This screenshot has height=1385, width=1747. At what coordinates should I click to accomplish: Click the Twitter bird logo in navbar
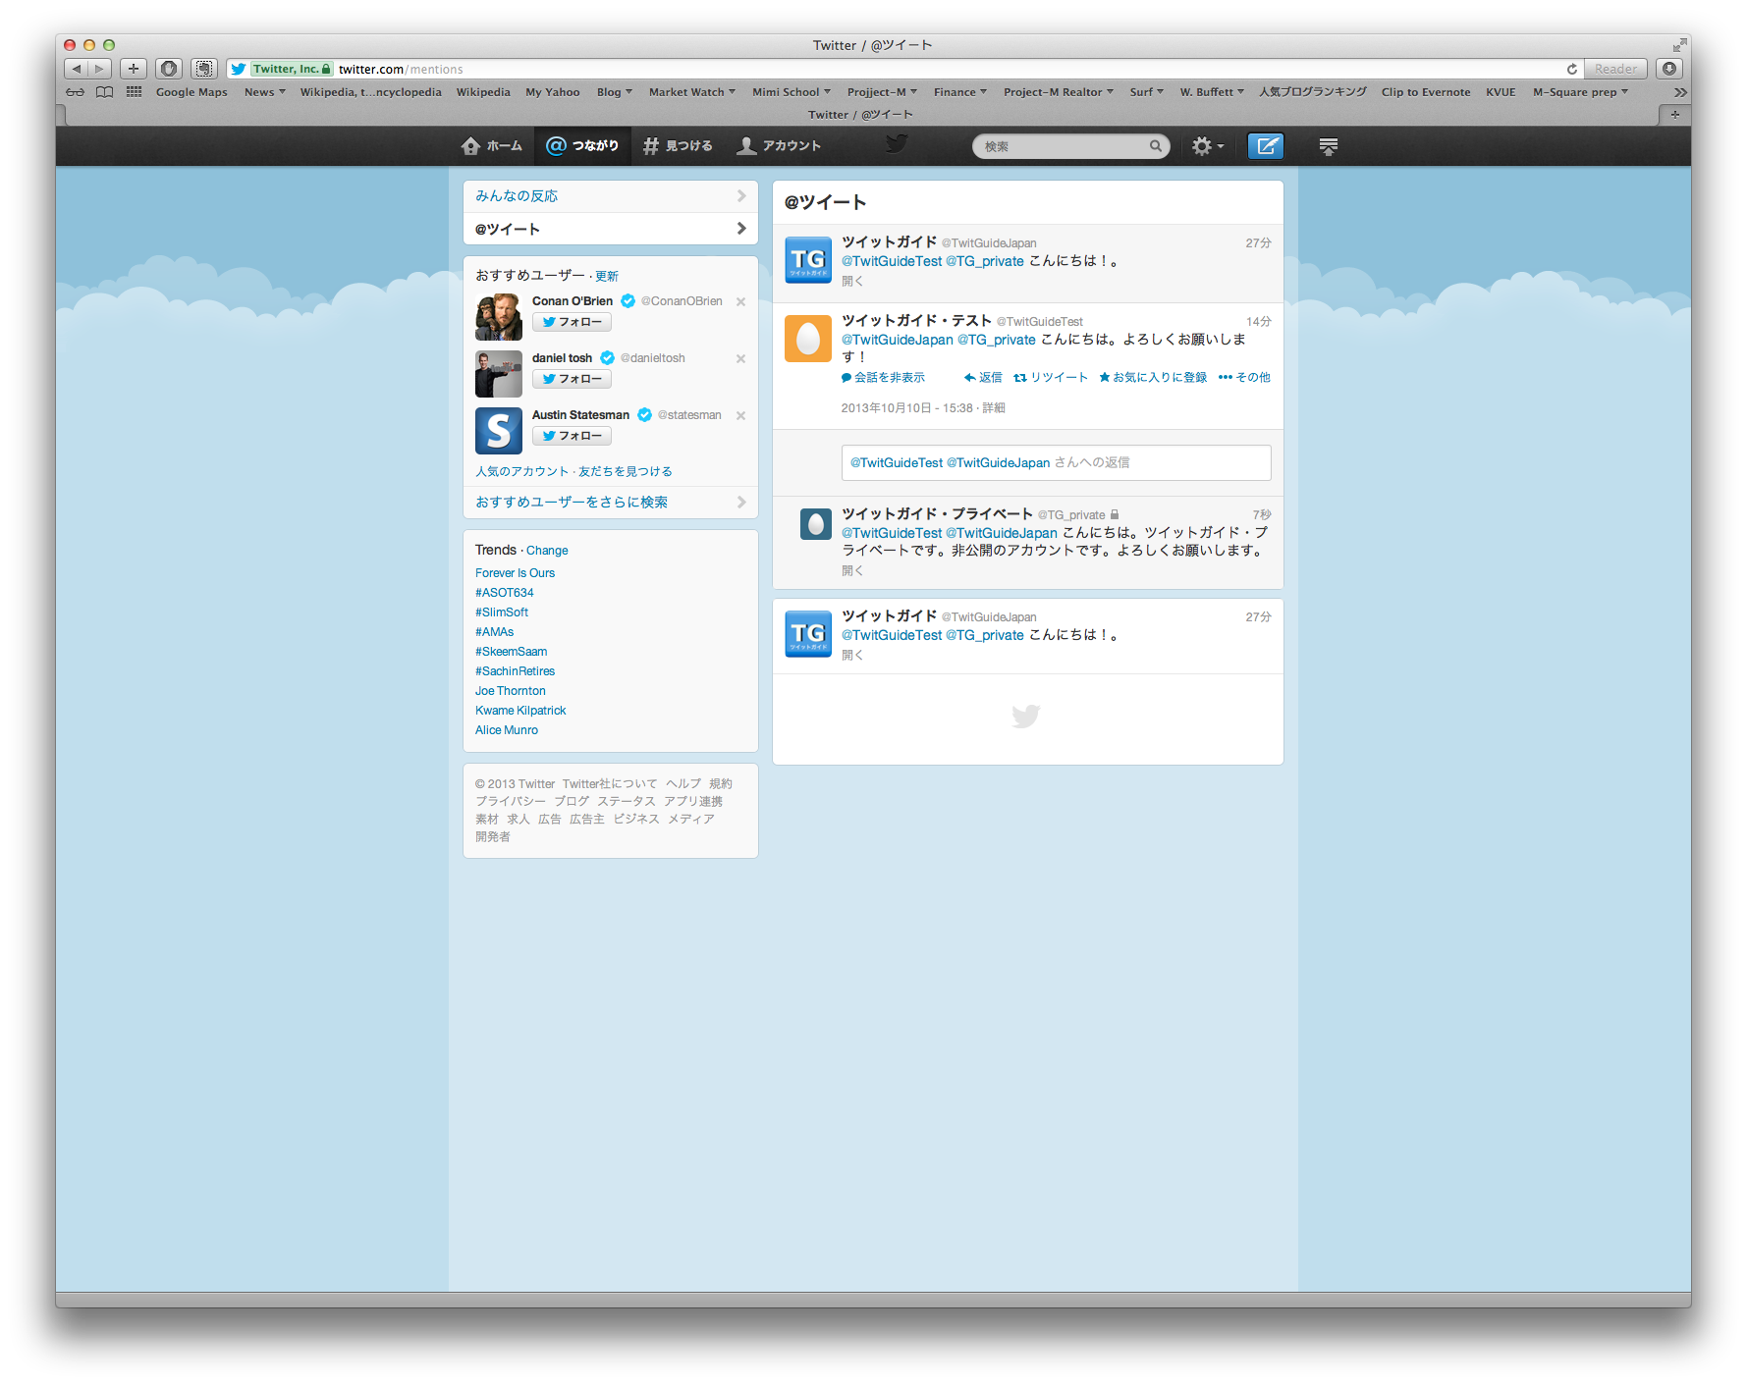click(896, 144)
